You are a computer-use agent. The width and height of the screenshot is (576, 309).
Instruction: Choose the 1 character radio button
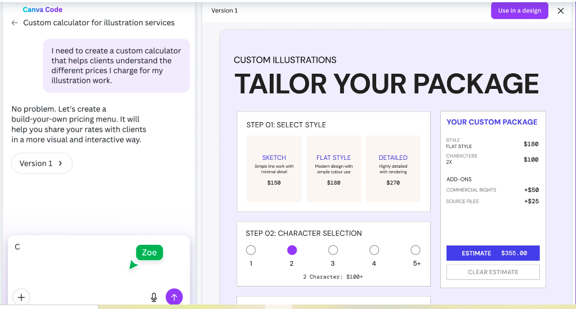tap(251, 250)
